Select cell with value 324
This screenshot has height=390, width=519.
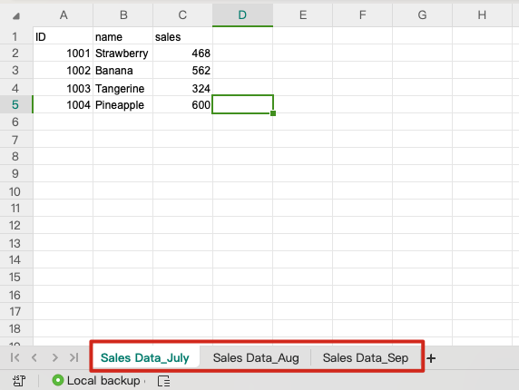point(182,88)
